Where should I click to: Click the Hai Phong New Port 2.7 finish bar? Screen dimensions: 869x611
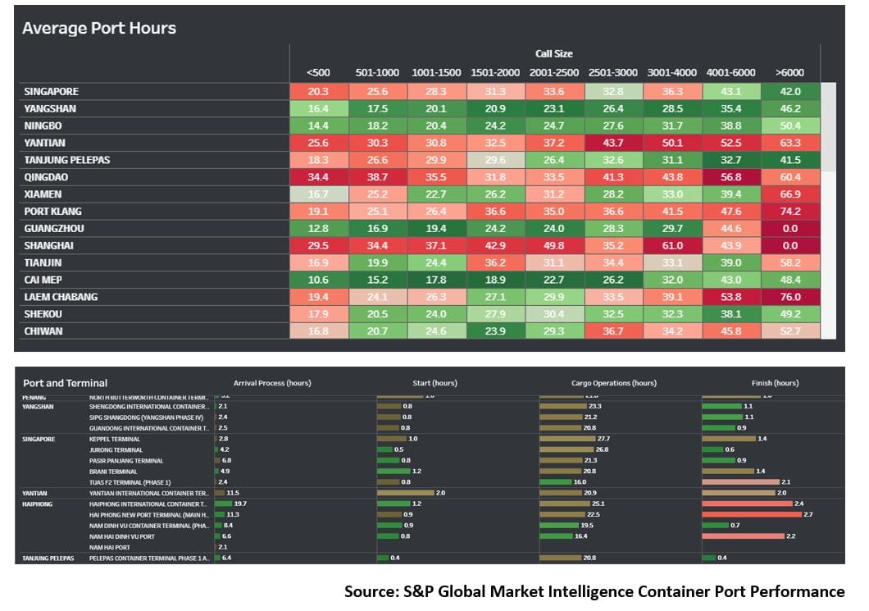(x=751, y=515)
